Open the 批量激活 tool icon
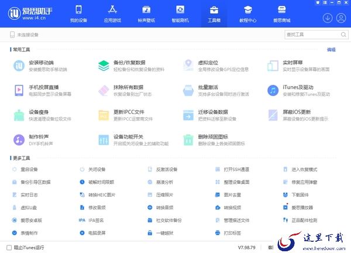The image size is (351, 253). point(188,90)
